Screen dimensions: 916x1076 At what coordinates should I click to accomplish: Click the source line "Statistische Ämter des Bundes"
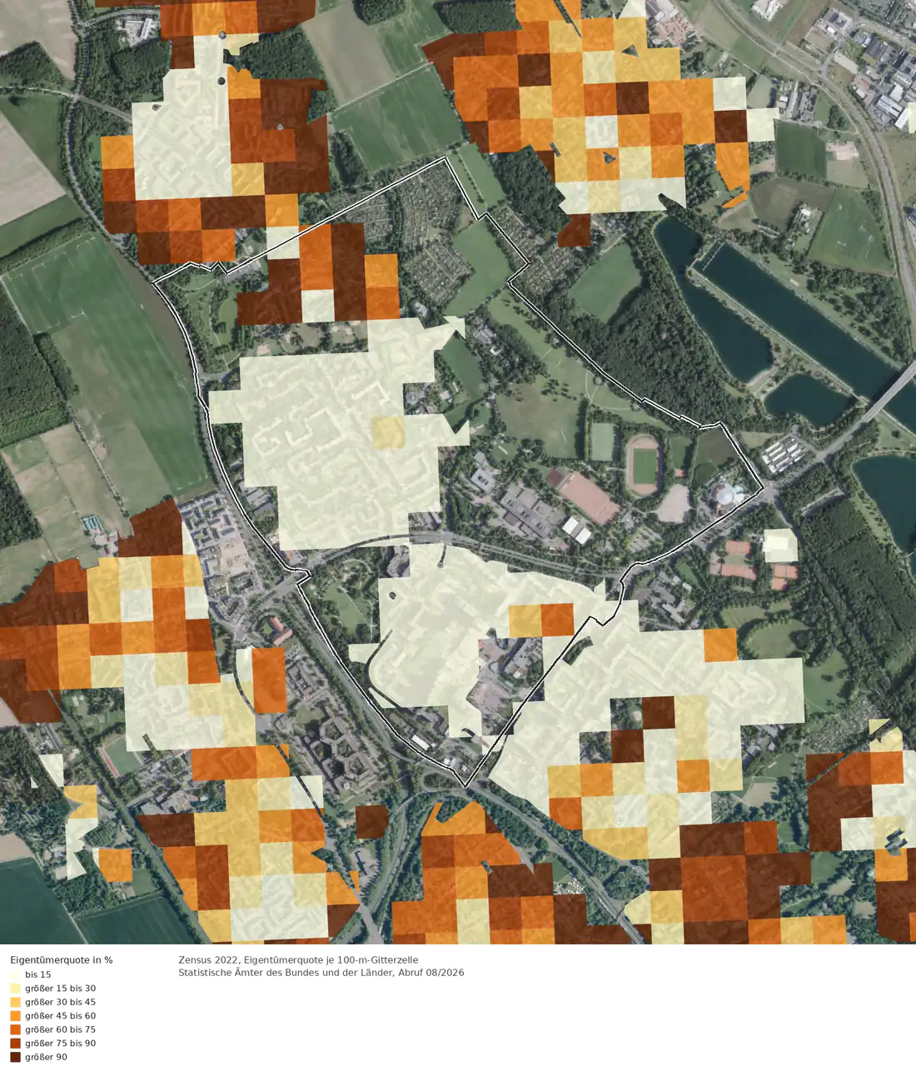point(321,973)
